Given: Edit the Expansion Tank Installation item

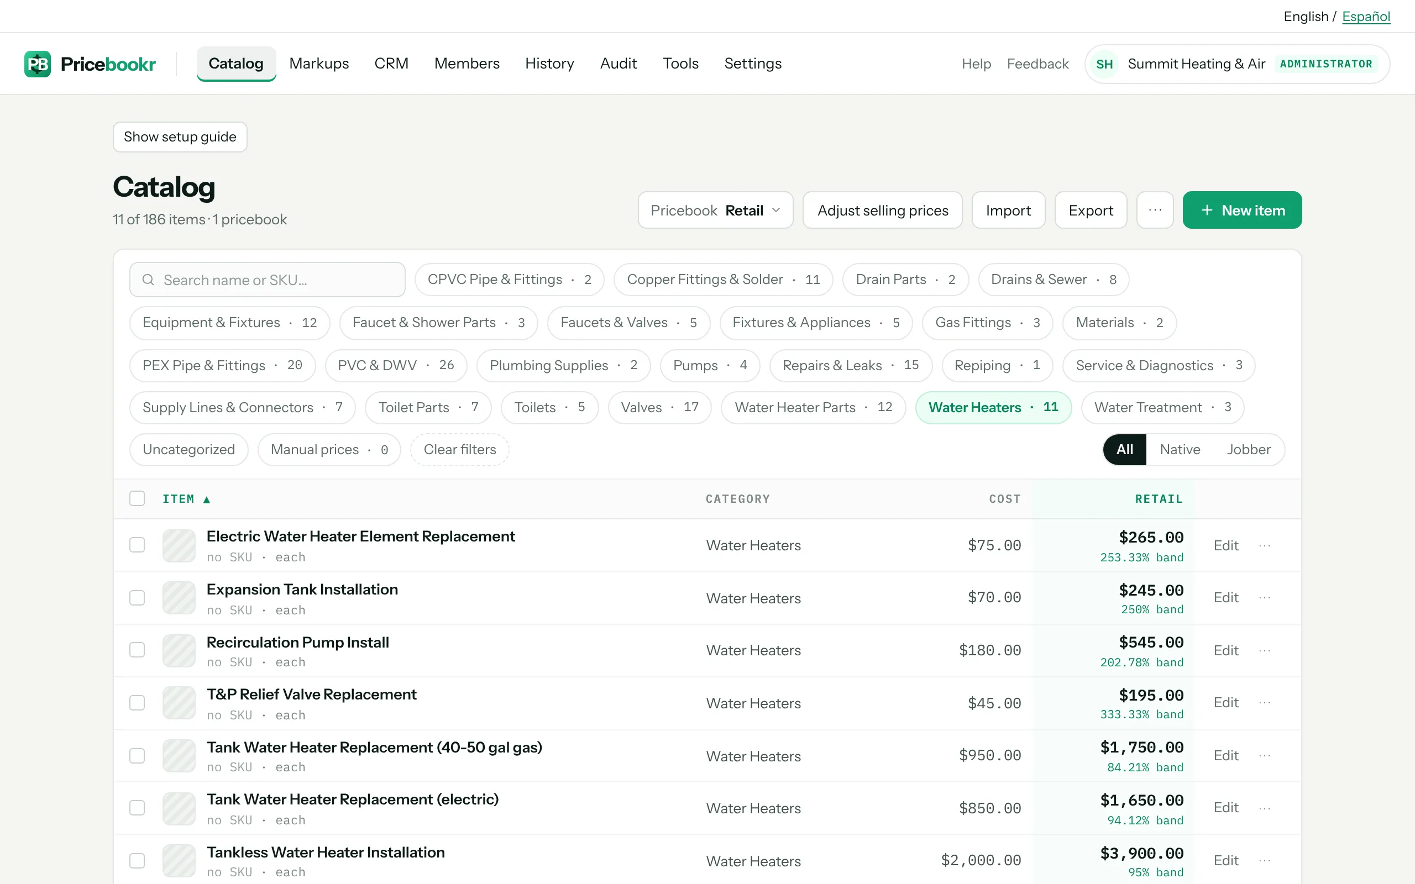Looking at the screenshot, I should pyautogui.click(x=1225, y=597).
